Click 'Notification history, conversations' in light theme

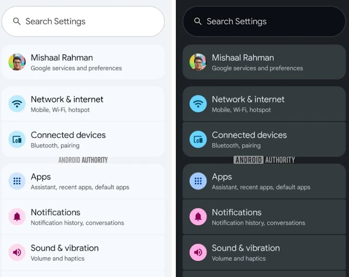point(77,223)
